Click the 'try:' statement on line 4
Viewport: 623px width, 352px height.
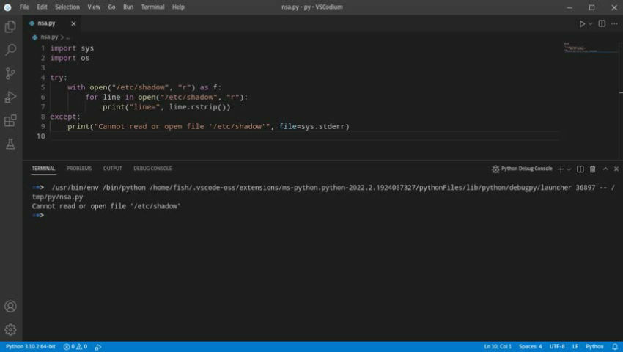click(x=59, y=78)
